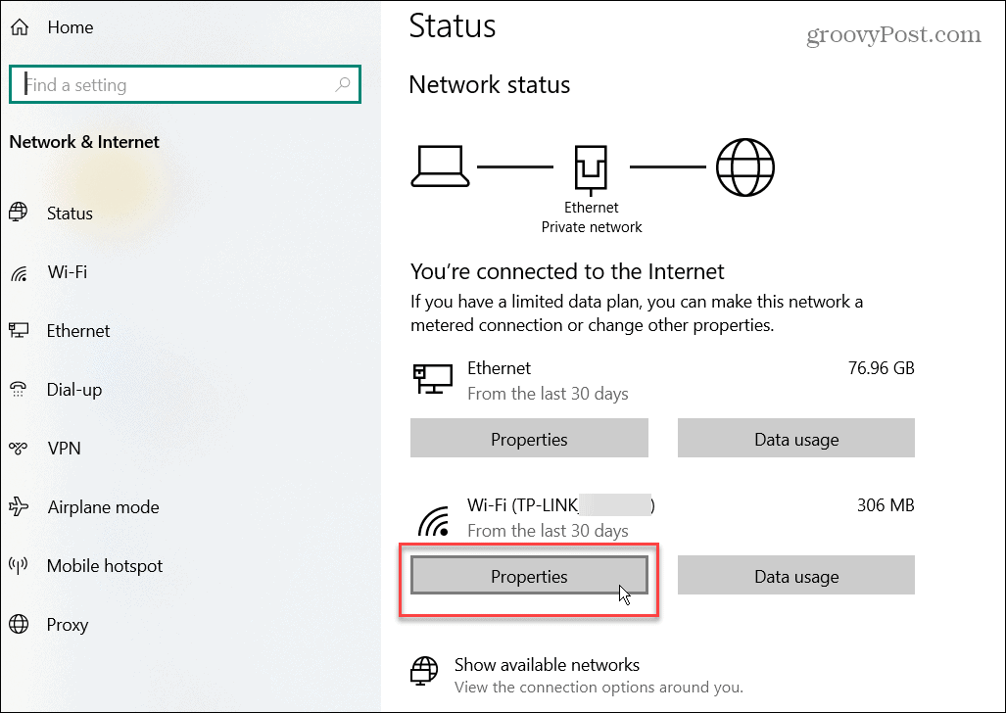Click the Airplane mode plane icon

click(x=20, y=506)
